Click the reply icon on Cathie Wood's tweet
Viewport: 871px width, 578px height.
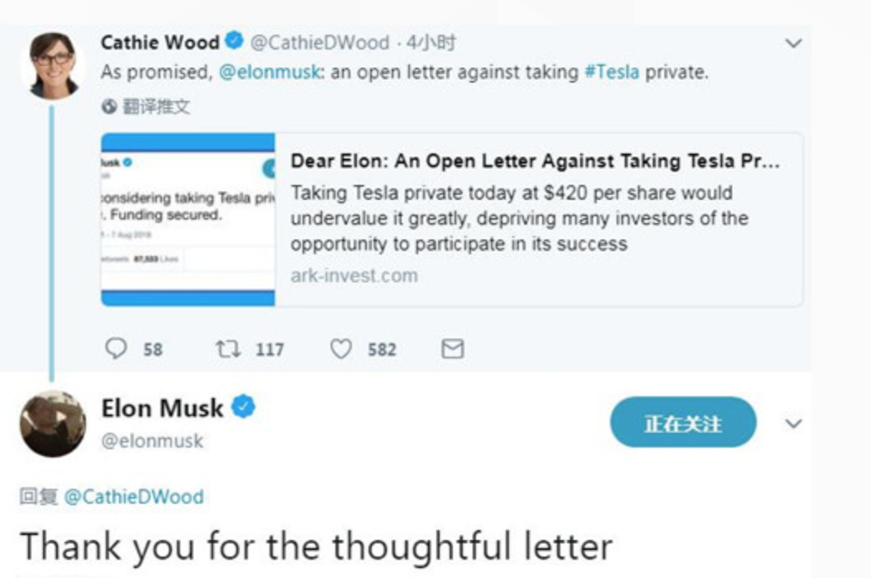116,349
